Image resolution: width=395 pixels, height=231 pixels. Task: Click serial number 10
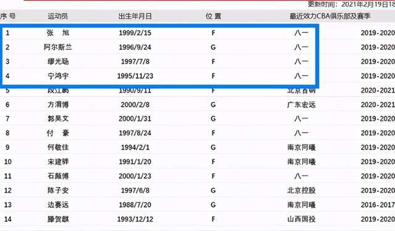(x=8, y=162)
